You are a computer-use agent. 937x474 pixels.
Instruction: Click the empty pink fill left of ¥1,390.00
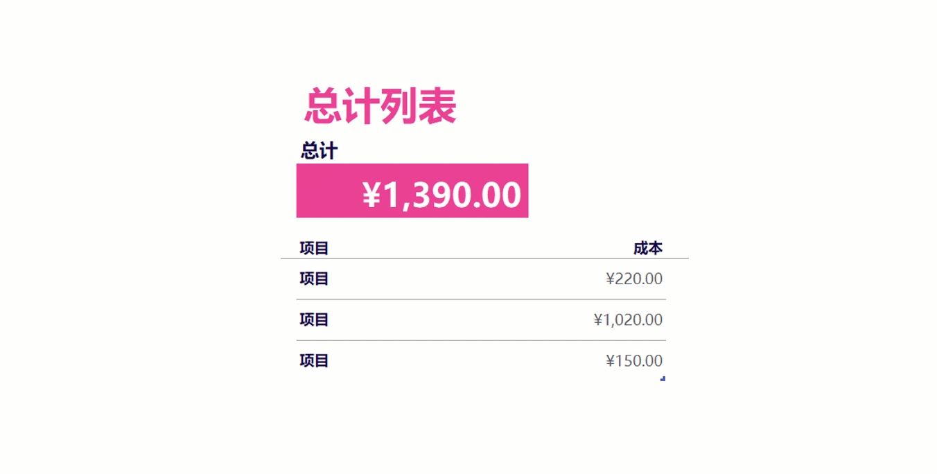(327, 191)
